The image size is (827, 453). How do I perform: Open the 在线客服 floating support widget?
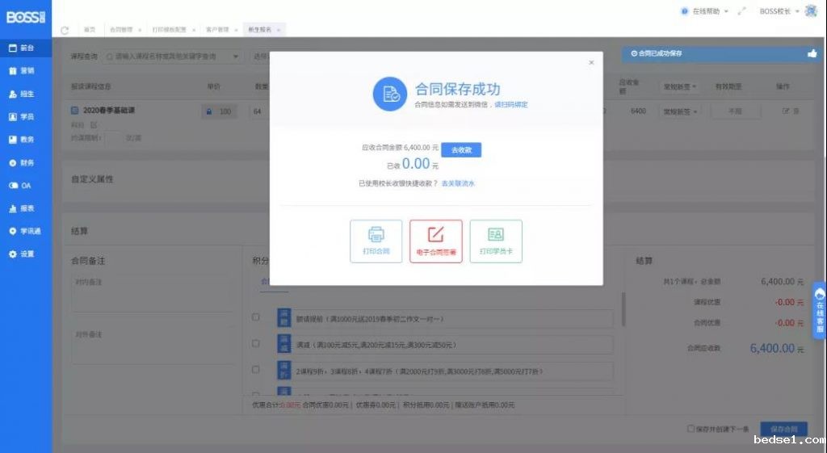click(820, 309)
